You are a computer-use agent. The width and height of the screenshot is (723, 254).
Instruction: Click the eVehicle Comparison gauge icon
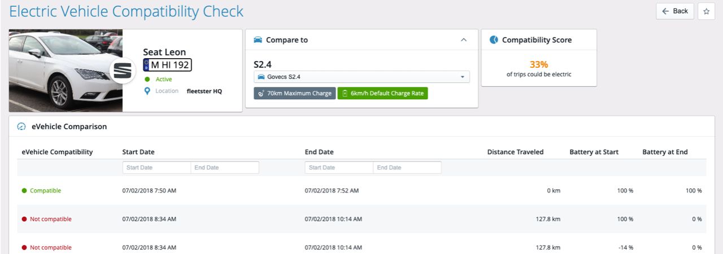(21, 127)
